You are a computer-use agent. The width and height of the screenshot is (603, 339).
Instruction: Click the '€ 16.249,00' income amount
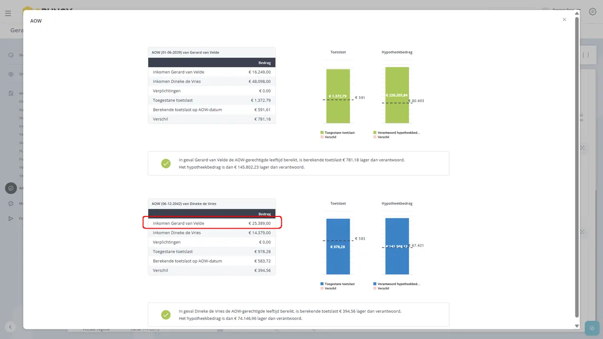coord(260,72)
